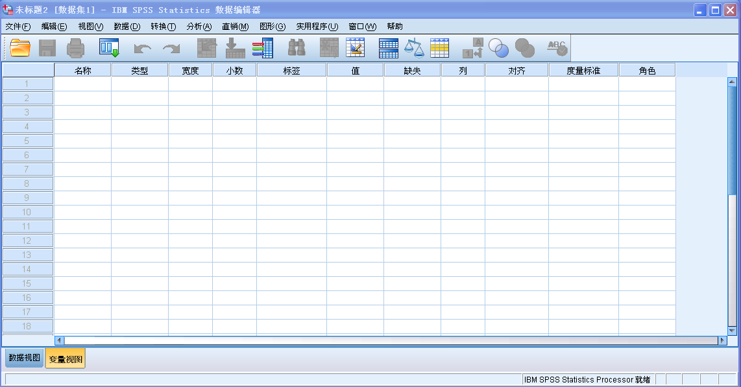The width and height of the screenshot is (741, 387).
Task: Select row header 1
Action: pos(28,84)
